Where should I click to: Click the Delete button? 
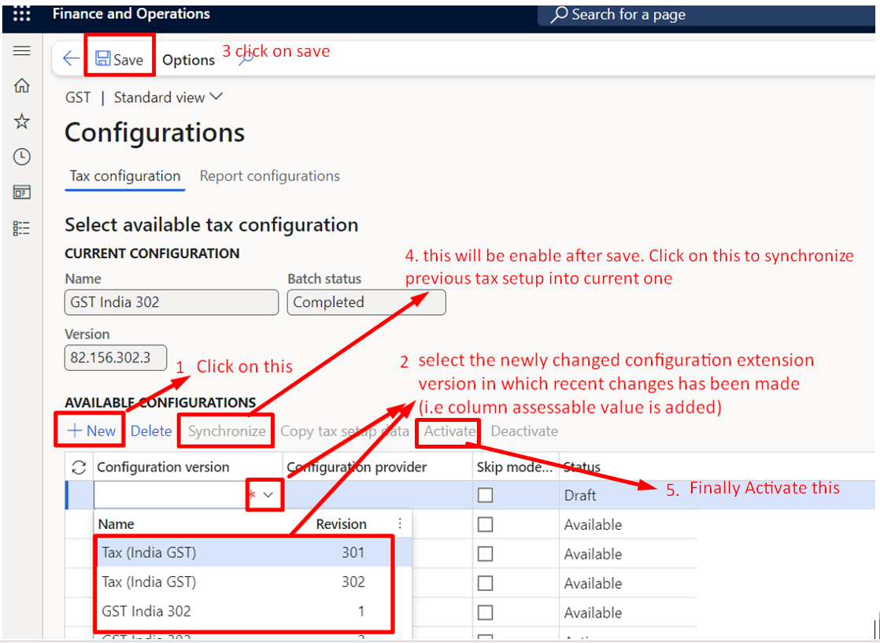(151, 431)
